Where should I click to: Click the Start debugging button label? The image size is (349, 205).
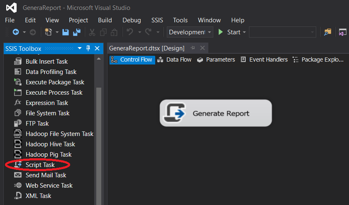point(234,32)
